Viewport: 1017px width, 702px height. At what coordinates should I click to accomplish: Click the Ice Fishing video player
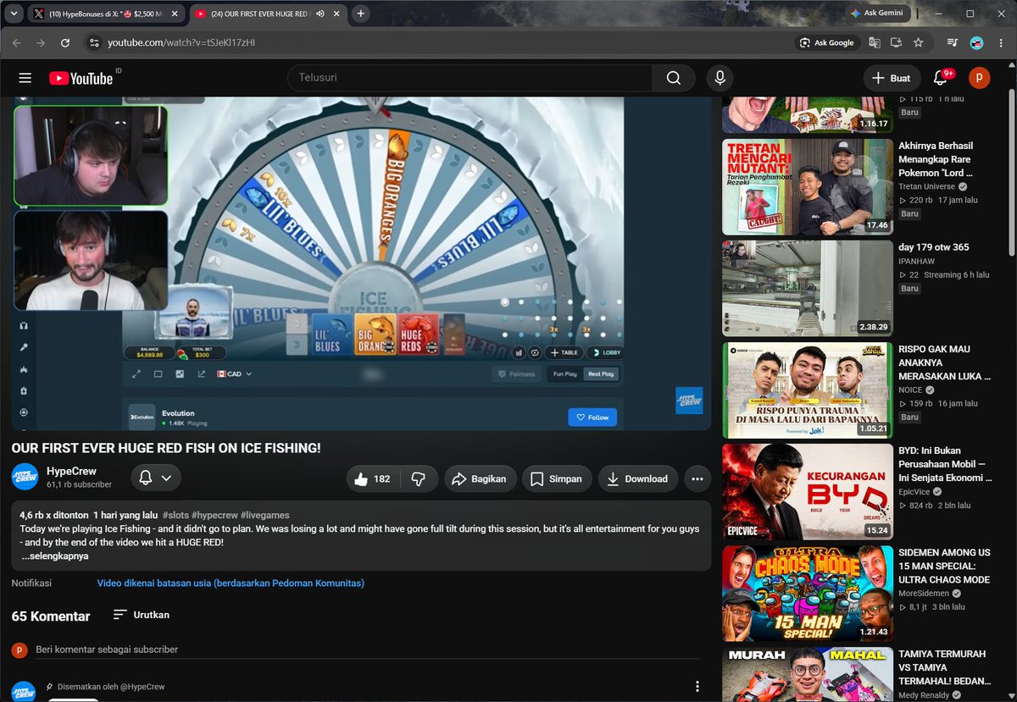click(361, 264)
